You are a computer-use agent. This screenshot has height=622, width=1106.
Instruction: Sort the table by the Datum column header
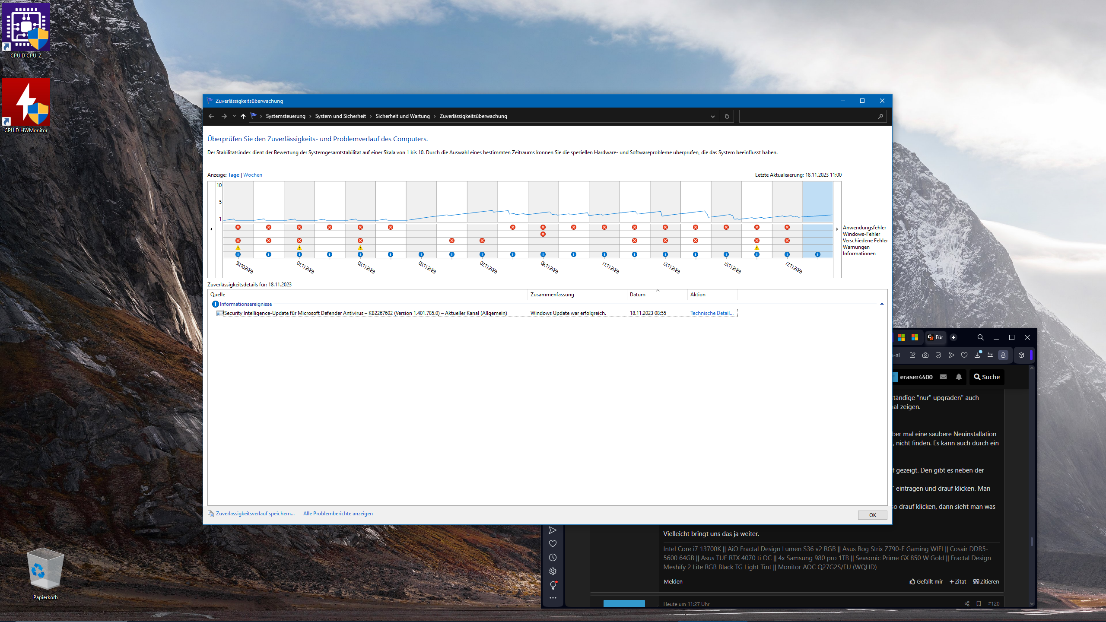point(657,295)
